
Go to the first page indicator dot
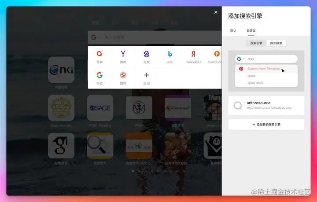pos(133,171)
